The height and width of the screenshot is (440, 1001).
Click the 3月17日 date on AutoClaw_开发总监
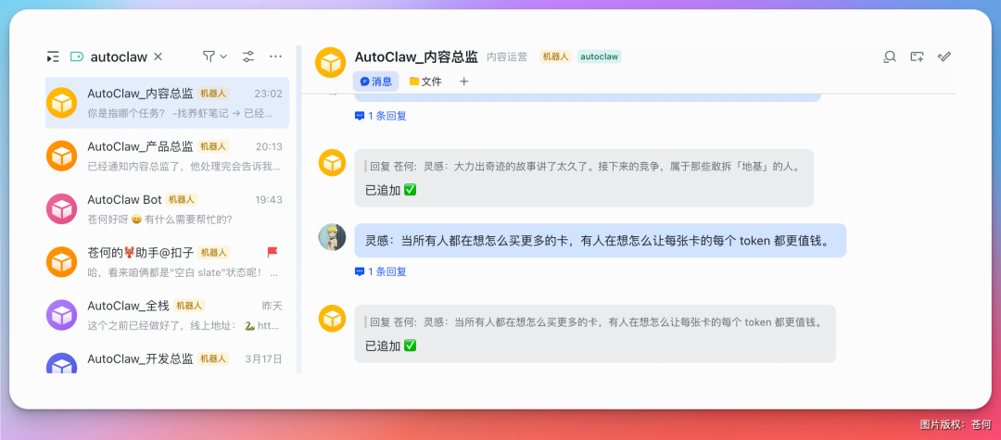[x=263, y=358]
